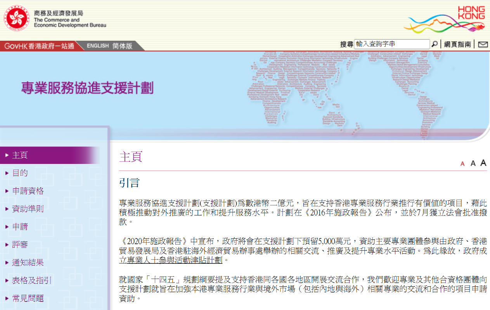
Task: Click the search magnifier icon
Action: pos(435,44)
